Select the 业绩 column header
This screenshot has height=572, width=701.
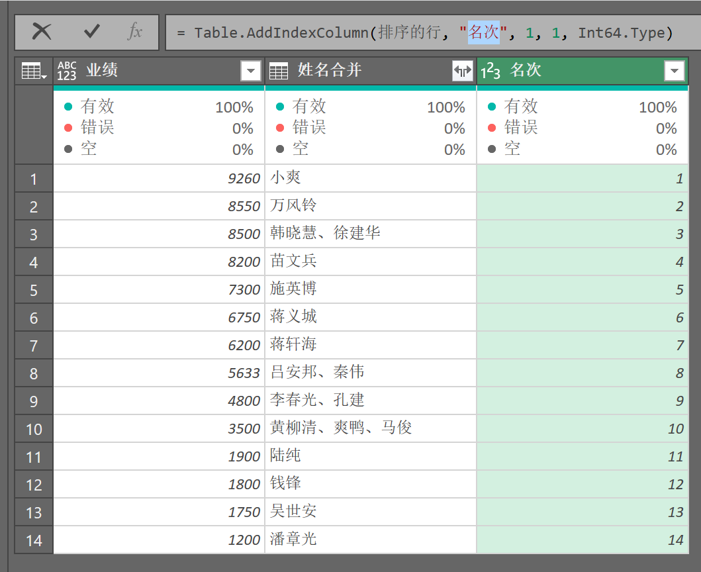point(159,71)
